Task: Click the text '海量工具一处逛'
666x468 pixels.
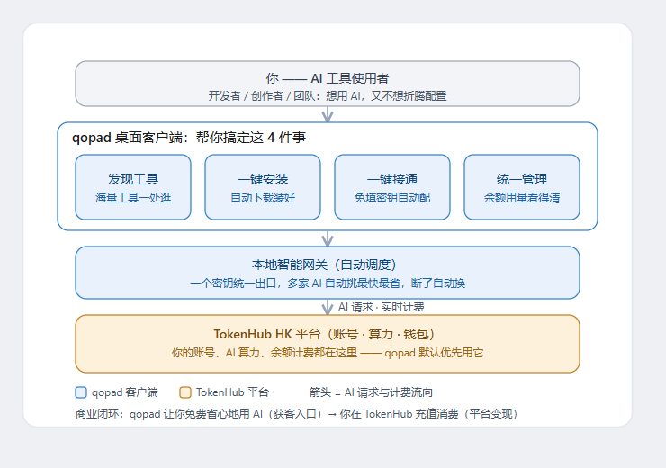Action: [x=133, y=197]
